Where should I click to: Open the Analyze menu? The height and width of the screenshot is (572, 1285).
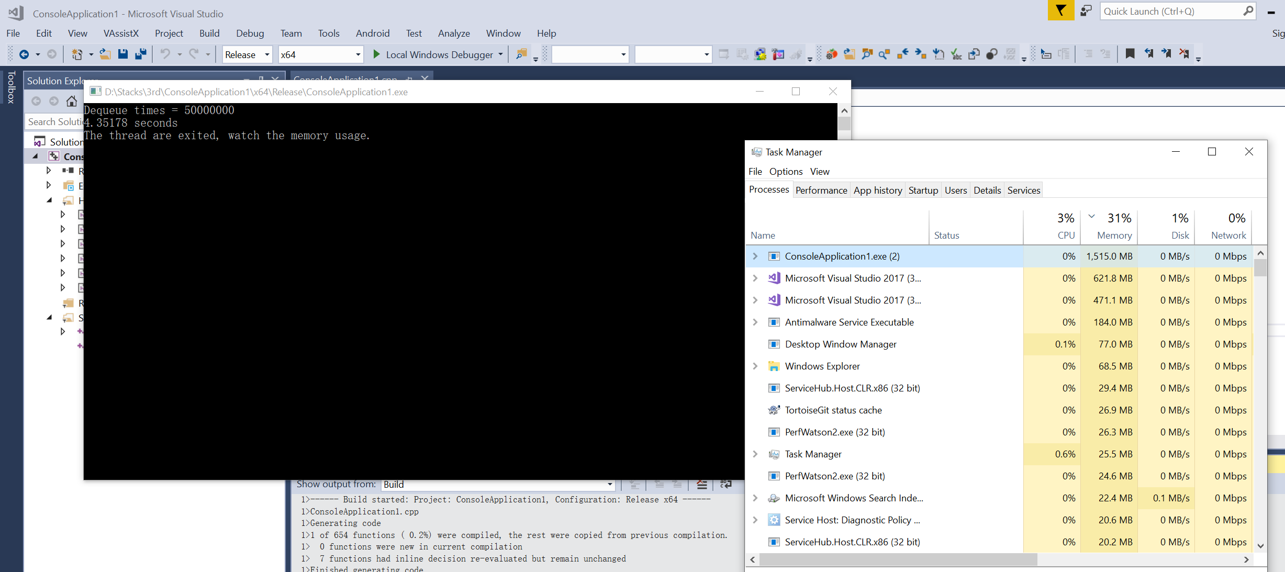(x=453, y=33)
